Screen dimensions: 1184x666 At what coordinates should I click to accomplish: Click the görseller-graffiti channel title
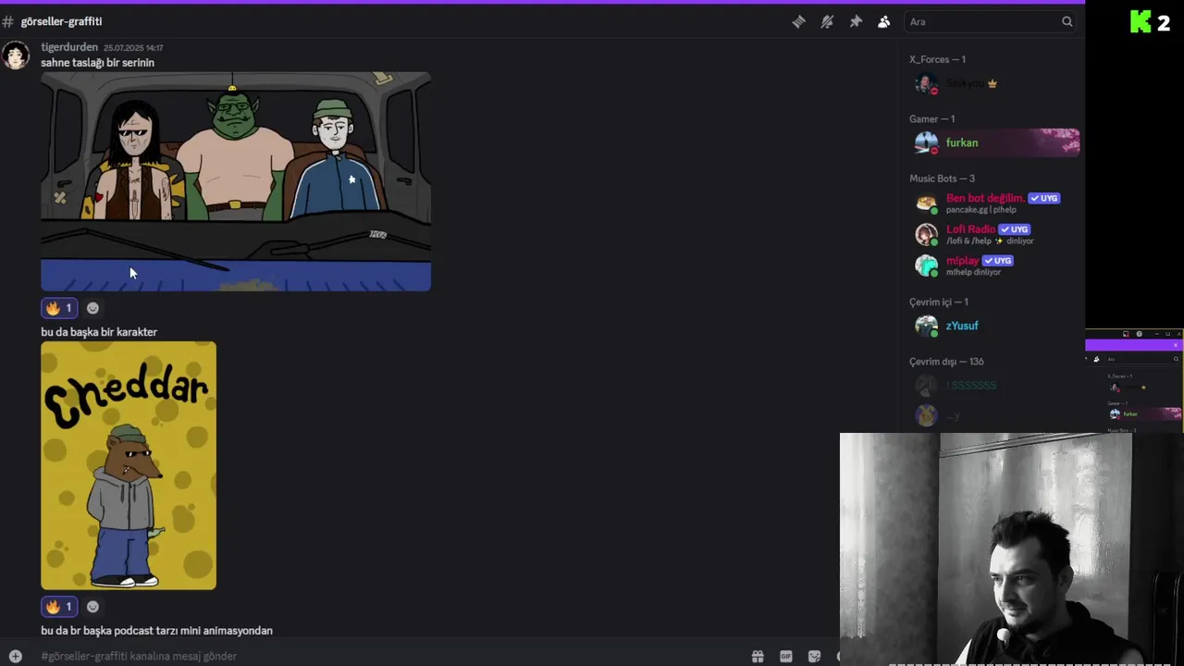[61, 21]
